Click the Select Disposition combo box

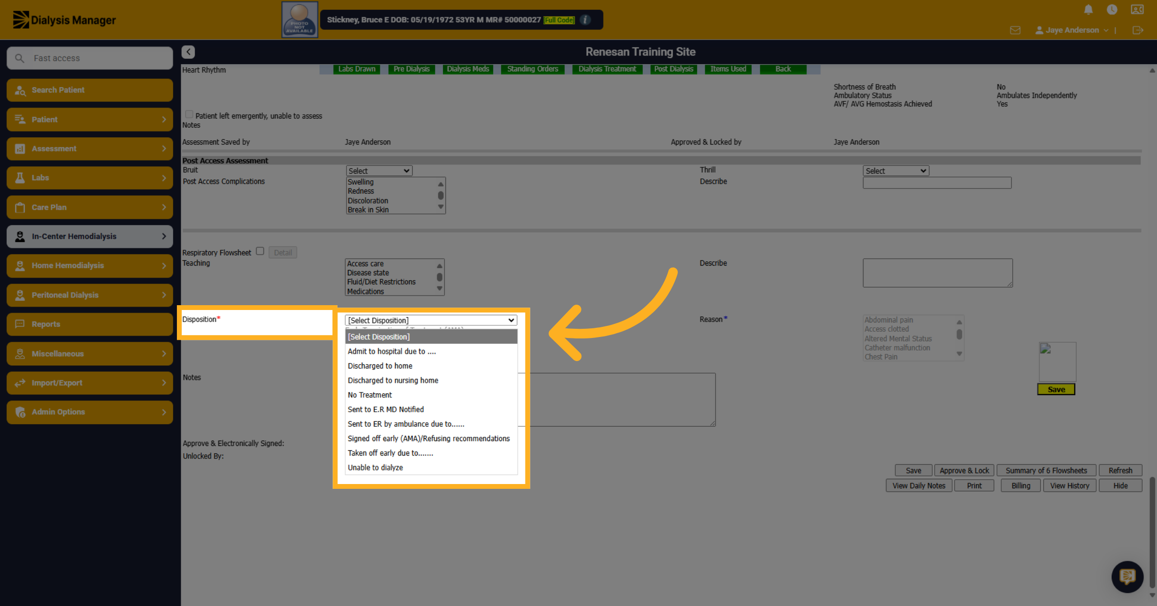(x=431, y=320)
